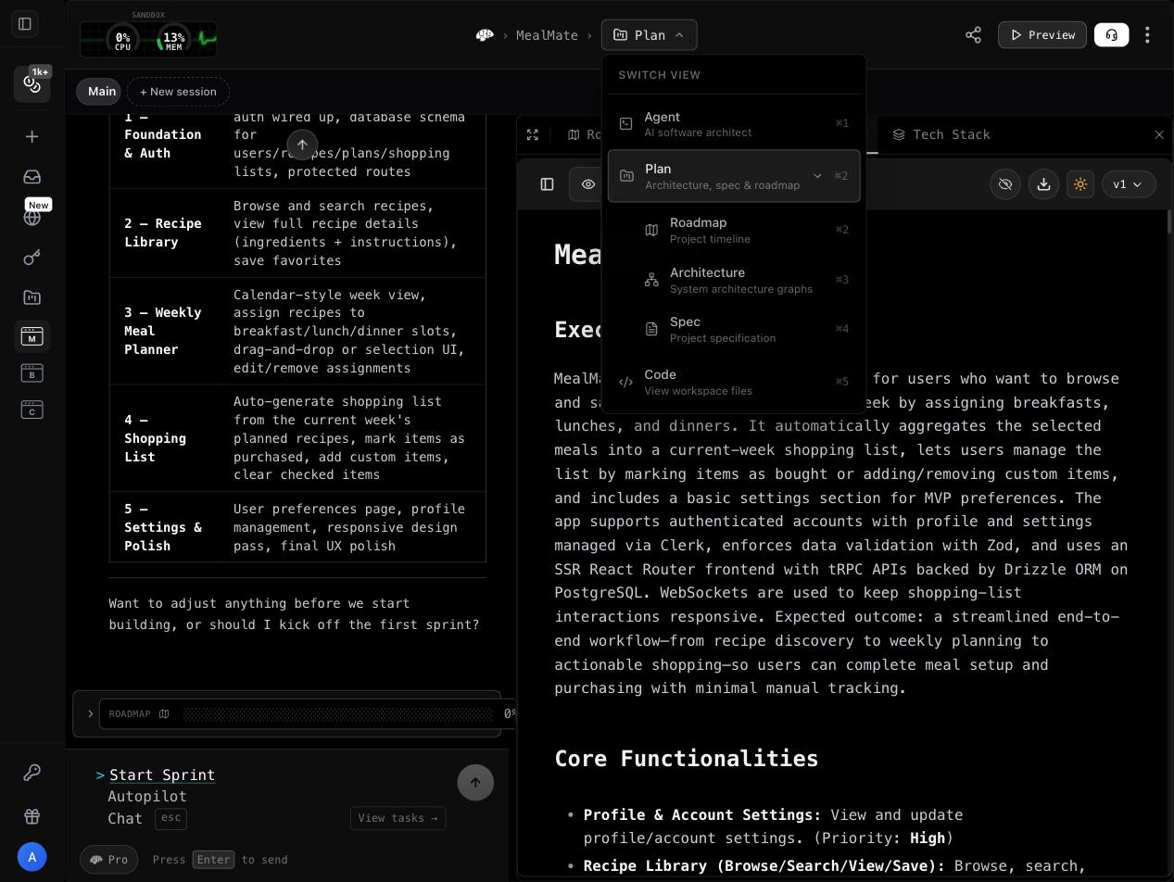
Task: Click the Pro plan badge
Action: point(109,860)
